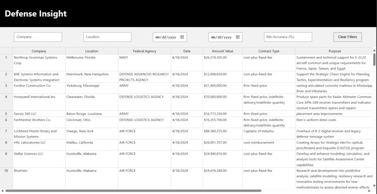Click $16,355,700.00 amount cell

[223, 122]
